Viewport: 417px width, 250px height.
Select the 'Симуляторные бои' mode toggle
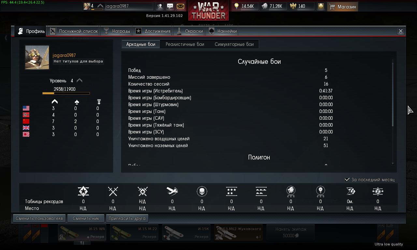[234, 44]
